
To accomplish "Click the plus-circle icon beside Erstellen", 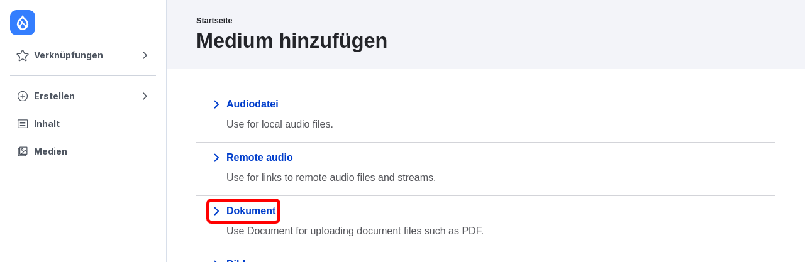I will tap(23, 96).
